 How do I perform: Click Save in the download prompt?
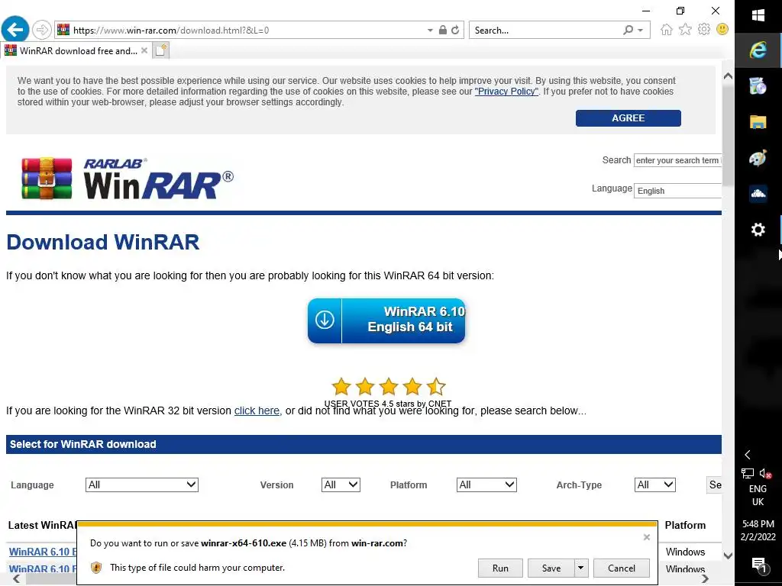click(x=551, y=568)
